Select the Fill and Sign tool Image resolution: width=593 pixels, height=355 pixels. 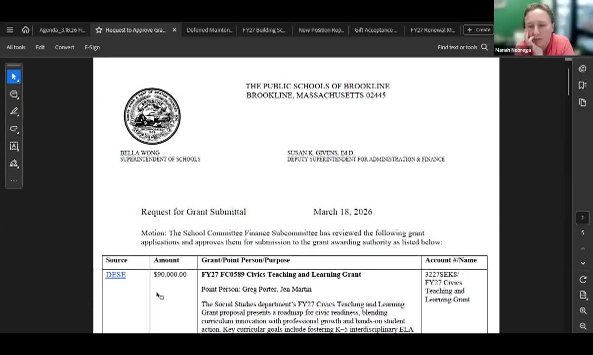pyautogui.click(x=14, y=163)
